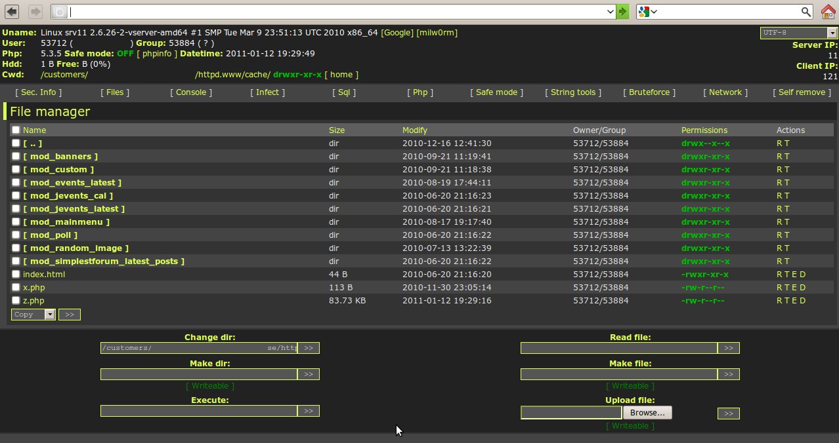Open the home page via the house icon
This screenshot has height=443, width=839.
[x=829, y=11]
